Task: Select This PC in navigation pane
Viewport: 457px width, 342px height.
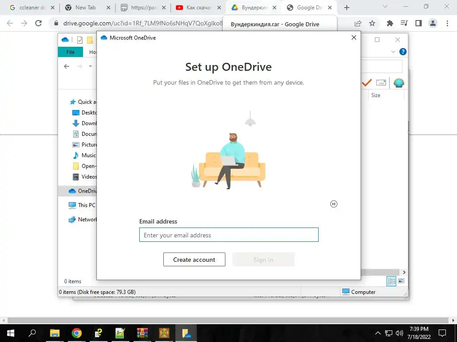Action: coord(82,205)
